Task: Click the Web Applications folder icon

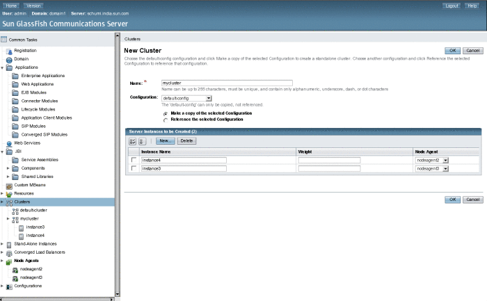Action: click(15, 84)
